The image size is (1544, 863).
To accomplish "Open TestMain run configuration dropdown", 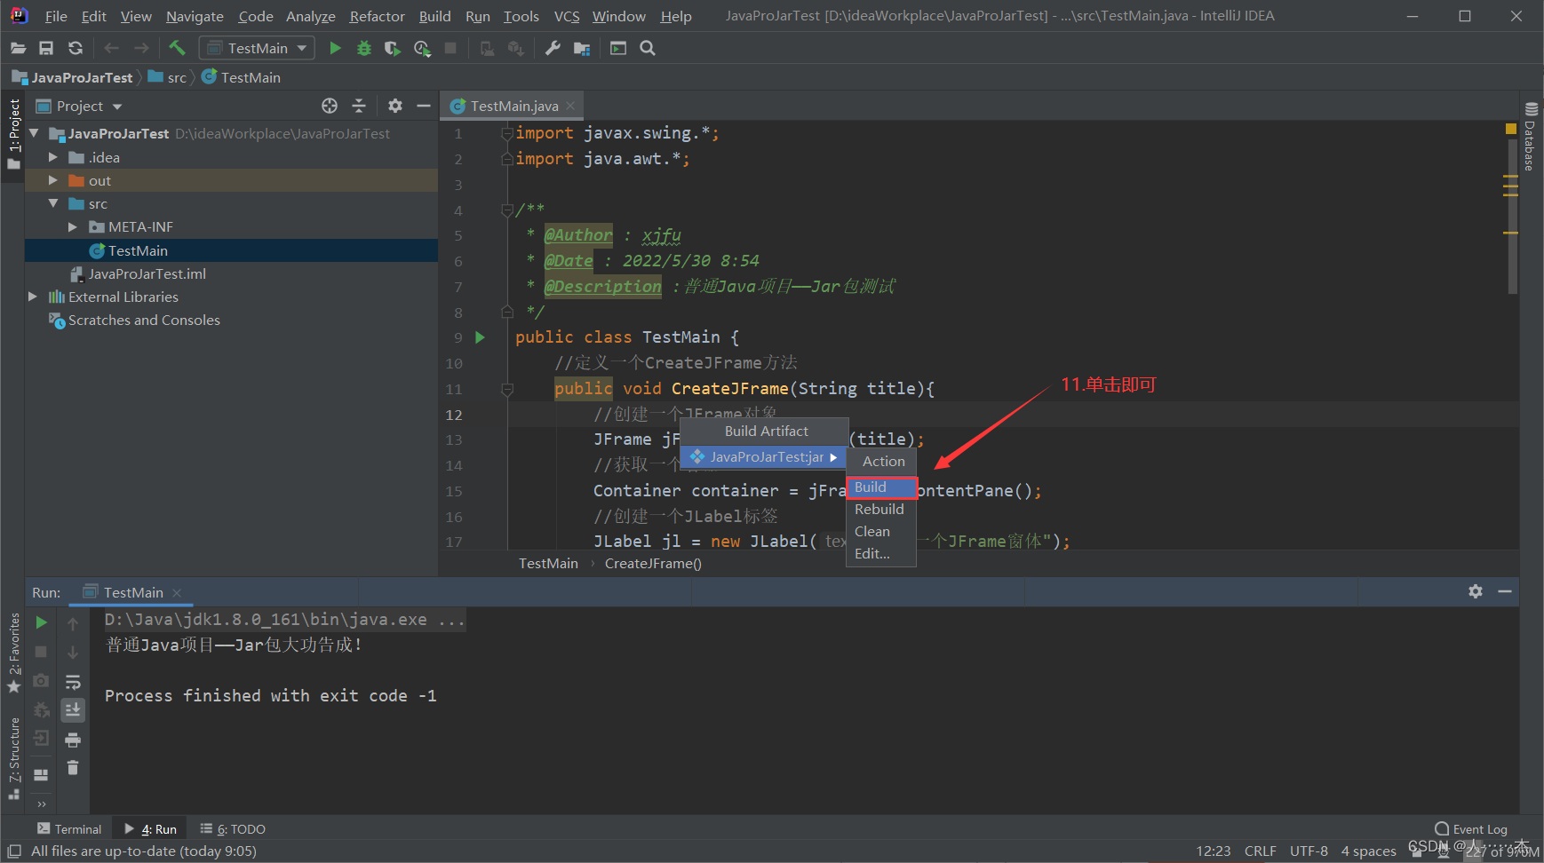I will click(258, 48).
